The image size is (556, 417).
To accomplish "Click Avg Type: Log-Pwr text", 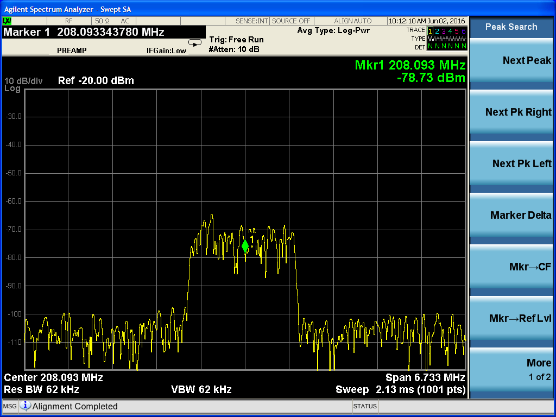I will point(333,30).
